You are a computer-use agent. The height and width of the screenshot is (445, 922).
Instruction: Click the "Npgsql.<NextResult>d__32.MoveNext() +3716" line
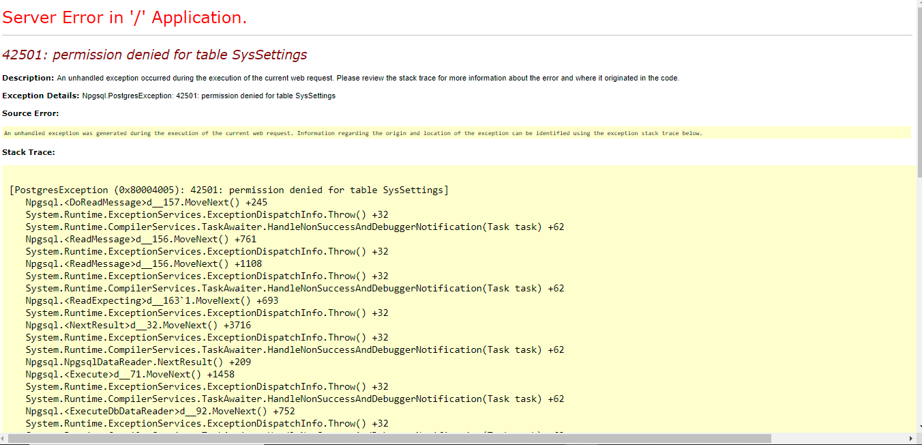point(138,325)
